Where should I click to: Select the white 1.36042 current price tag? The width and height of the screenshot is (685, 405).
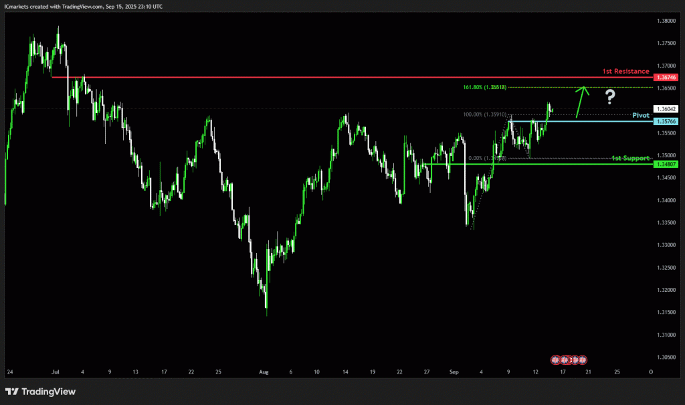point(666,109)
